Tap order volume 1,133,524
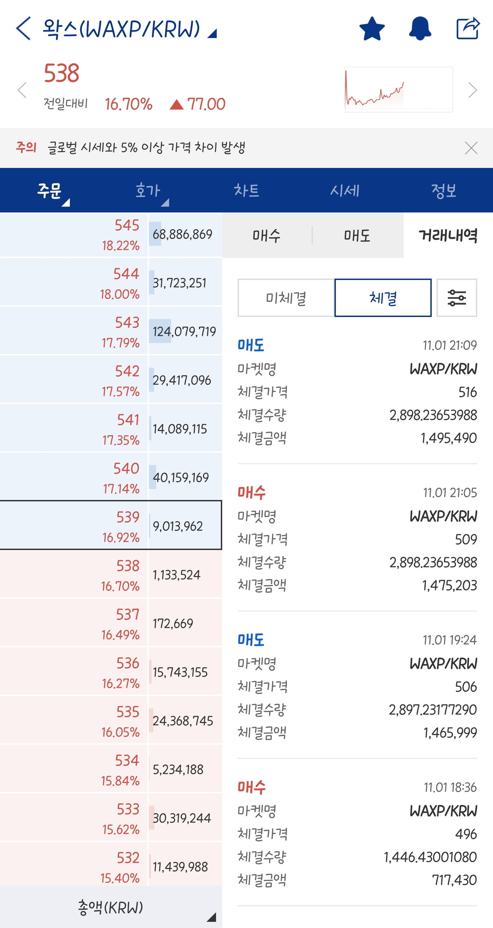This screenshot has height=928, width=493. click(176, 575)
